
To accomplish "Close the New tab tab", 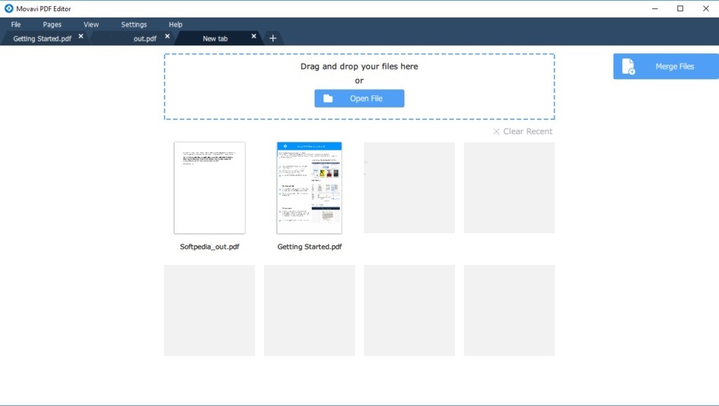I will (253, 37).
